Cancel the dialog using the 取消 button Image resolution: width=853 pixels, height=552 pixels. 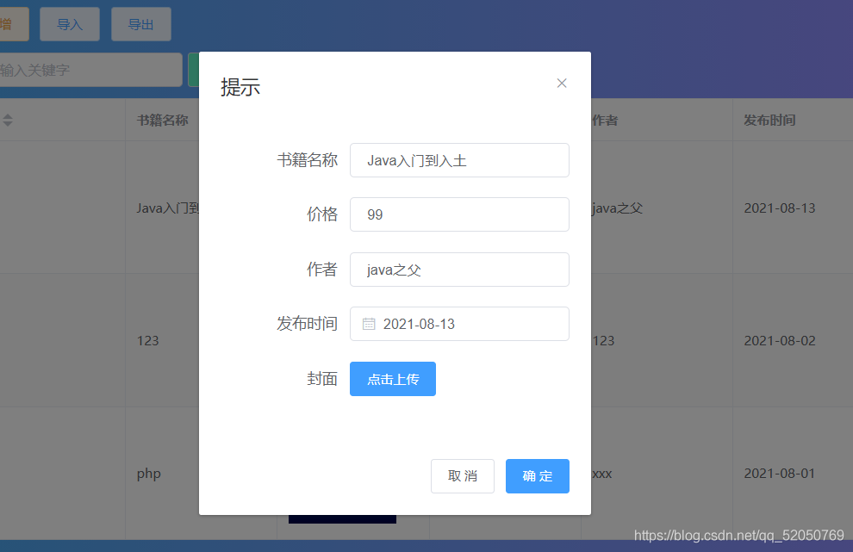[x=463, y=475]
